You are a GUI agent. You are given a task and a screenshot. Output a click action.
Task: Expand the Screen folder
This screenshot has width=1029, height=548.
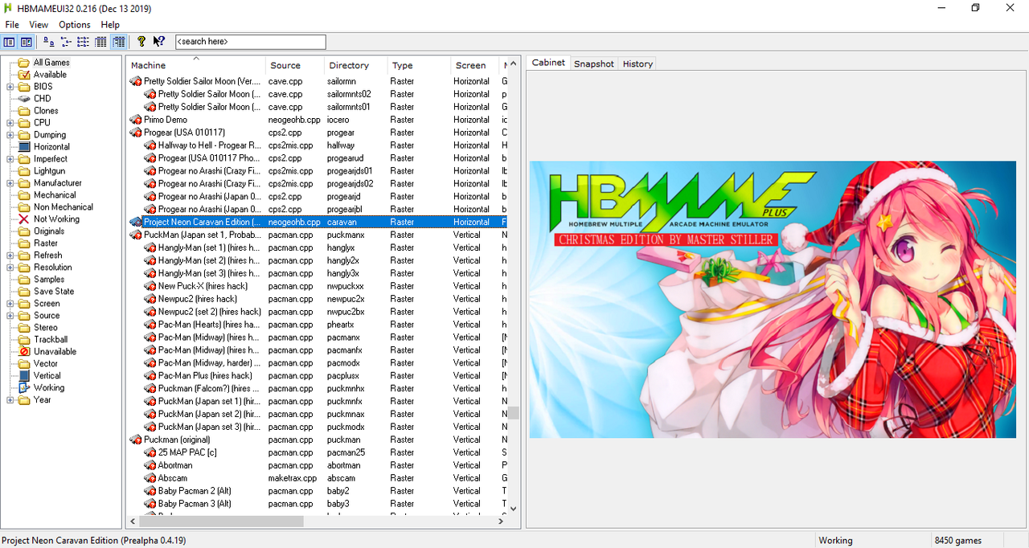pyautogui.click(x=10, y=304)
